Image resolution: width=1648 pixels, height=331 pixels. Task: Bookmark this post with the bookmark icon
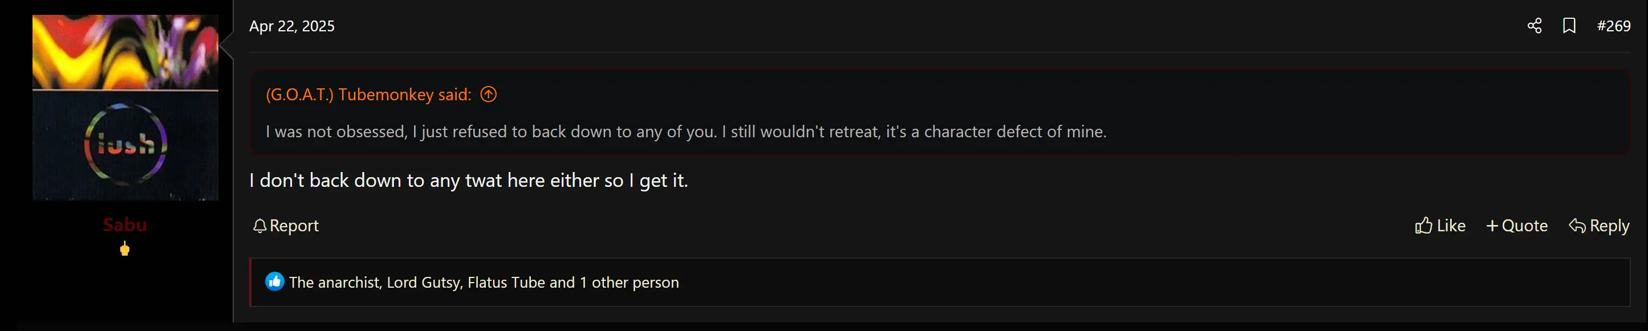click(1569, 26)
